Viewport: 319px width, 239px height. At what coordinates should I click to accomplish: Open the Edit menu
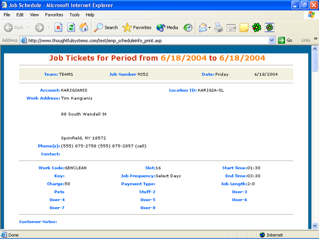20,15
